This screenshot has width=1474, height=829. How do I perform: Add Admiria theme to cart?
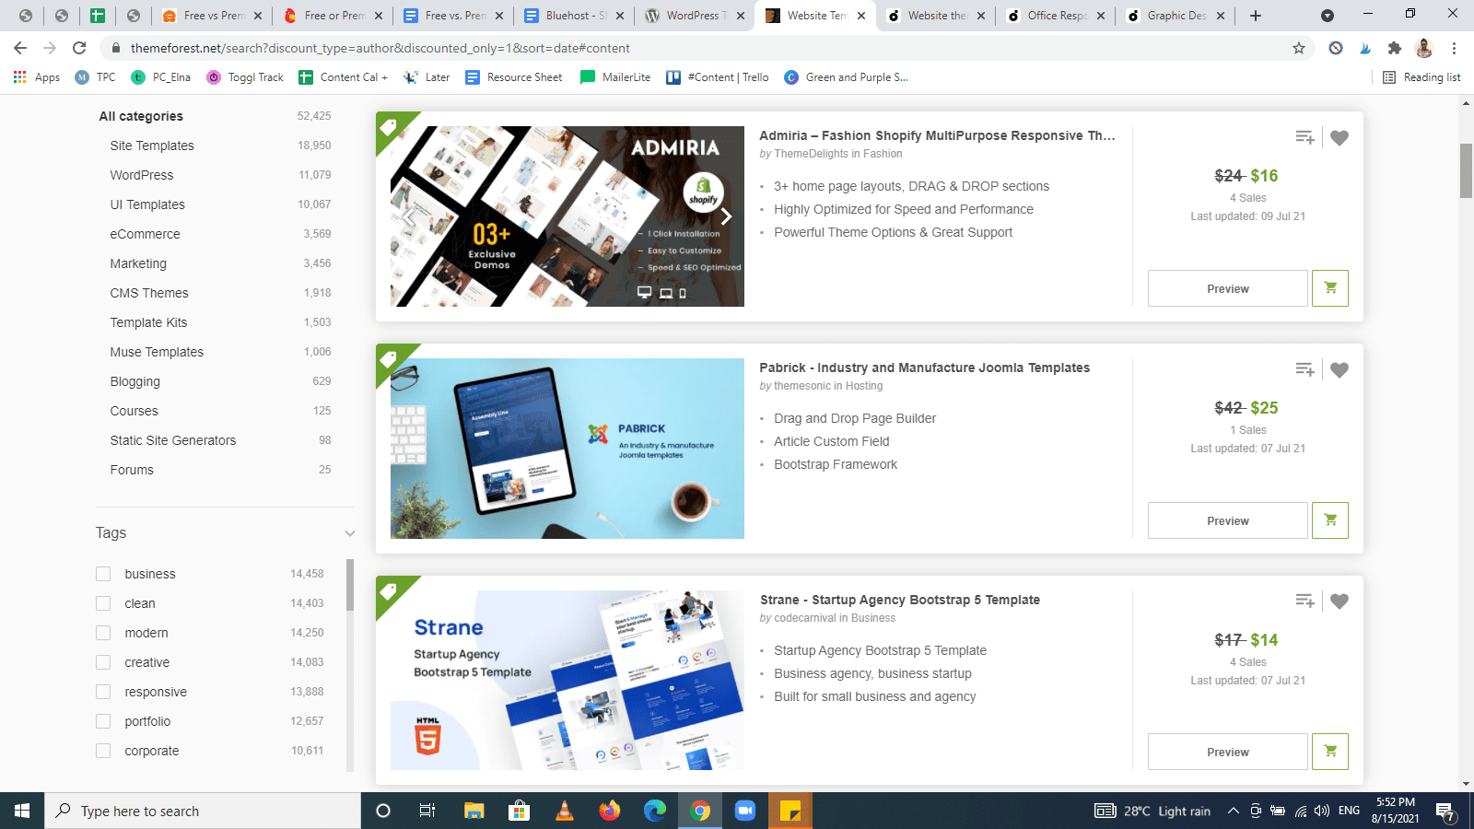pyautogui.click(x=1330, y=288)
